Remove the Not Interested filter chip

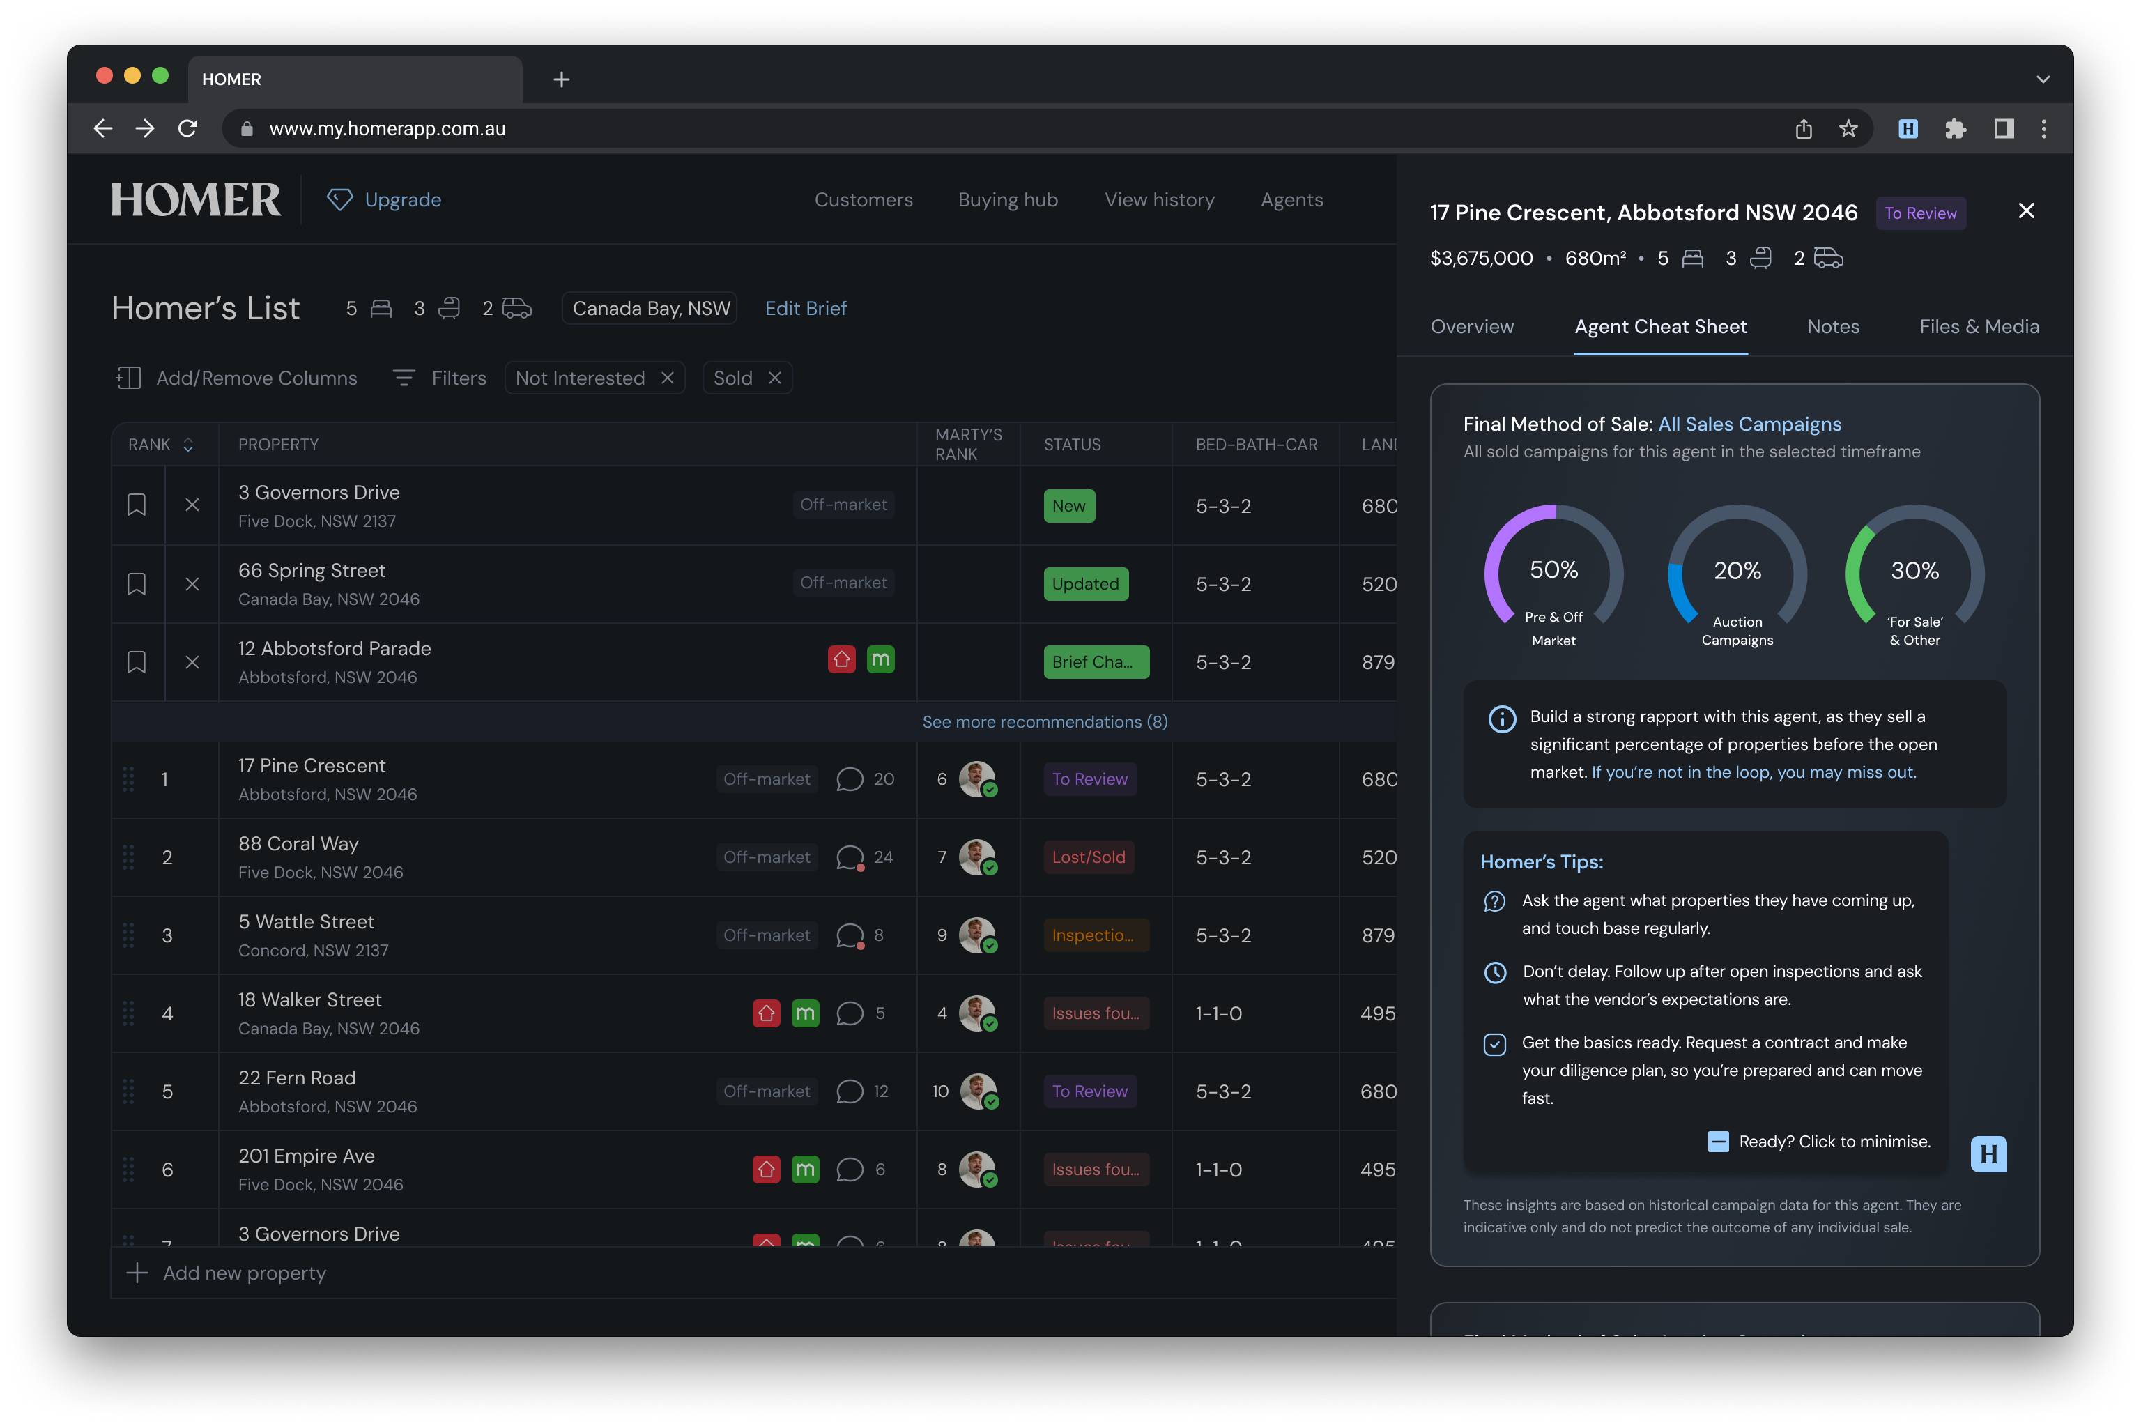click(x=667, y=378)
